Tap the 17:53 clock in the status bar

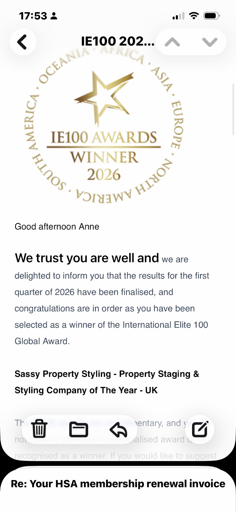point(33,16)
